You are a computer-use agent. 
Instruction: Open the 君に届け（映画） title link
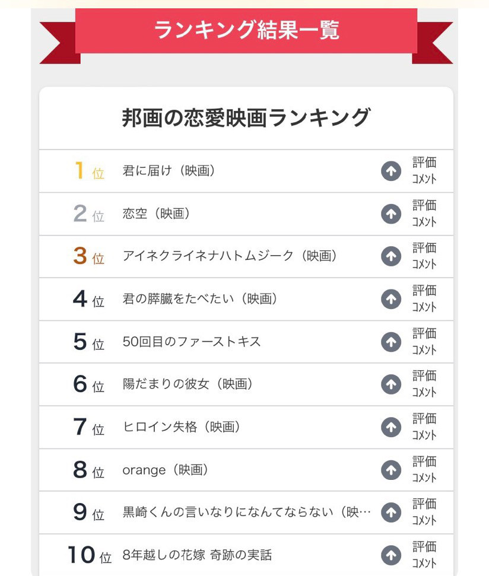(169, 171)
